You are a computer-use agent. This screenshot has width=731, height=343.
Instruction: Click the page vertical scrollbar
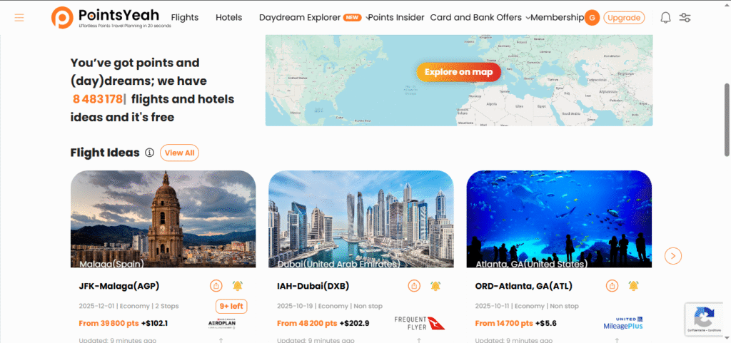click(x=727, y=120)
